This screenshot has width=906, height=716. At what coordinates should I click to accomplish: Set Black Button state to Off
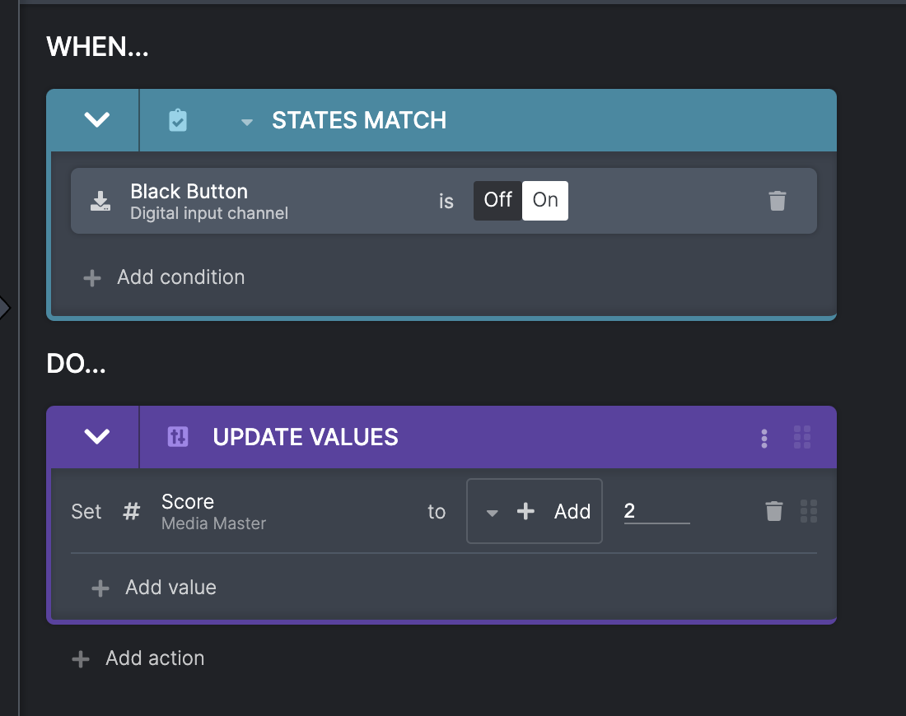click(497, 200)
